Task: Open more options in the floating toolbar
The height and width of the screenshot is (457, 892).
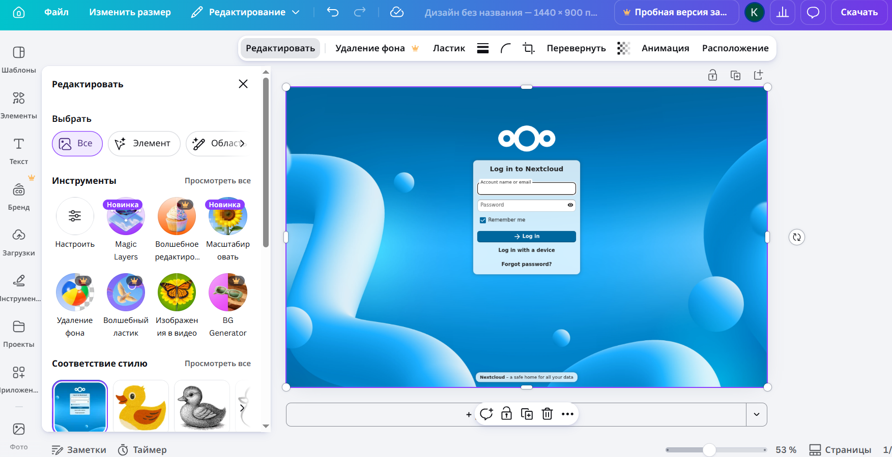Action: point(567,414)
